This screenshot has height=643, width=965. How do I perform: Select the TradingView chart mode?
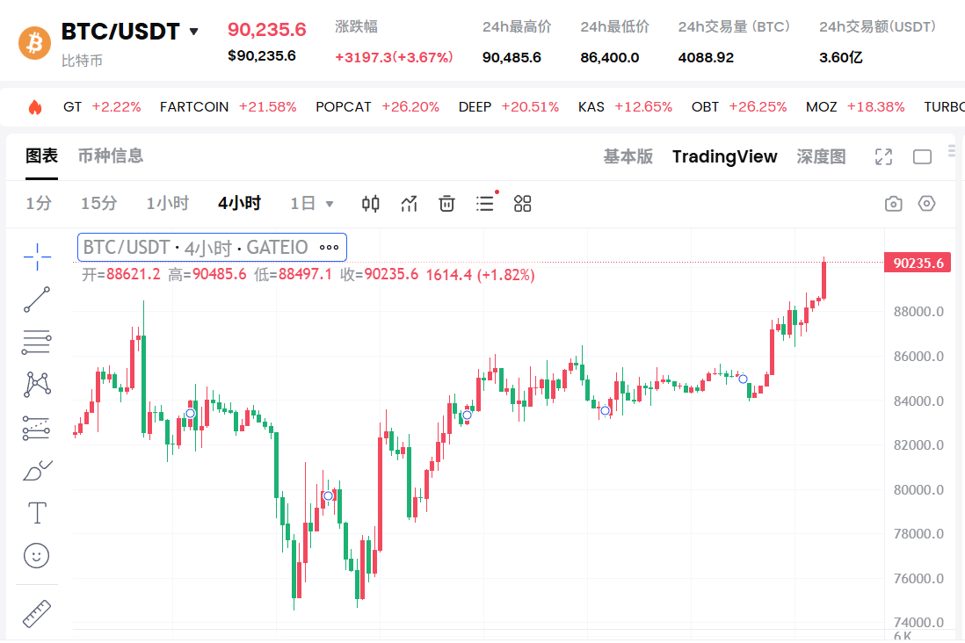pyautogui.click(x=724, y=156)
